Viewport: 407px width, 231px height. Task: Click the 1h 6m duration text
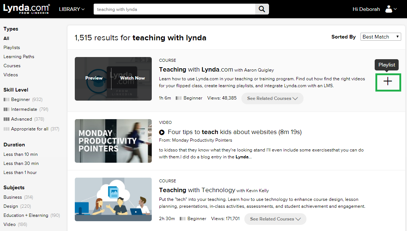coord(165,98)
